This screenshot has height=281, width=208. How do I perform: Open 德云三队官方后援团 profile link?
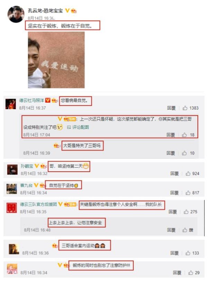pos(38,204)
